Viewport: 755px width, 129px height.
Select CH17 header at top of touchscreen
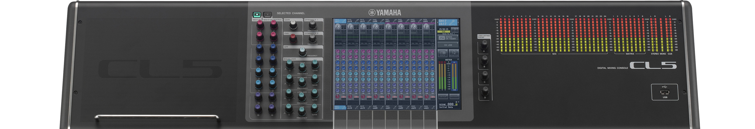click(340, 21)
